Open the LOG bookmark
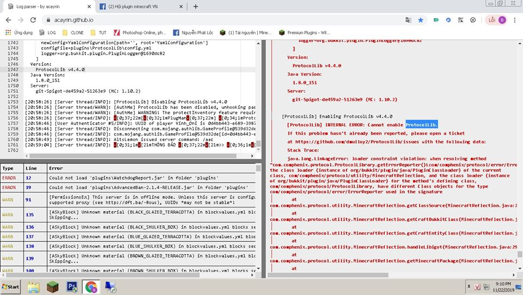 pos(47,33)
